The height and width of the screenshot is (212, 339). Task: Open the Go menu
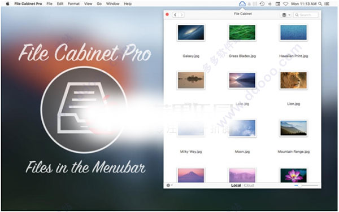click(99, 4)
